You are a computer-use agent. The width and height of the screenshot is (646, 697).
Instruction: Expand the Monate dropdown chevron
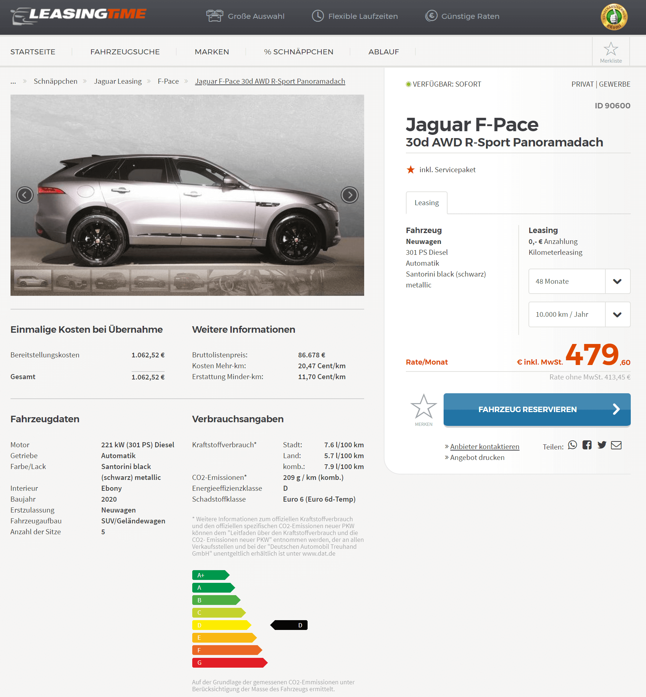pyautogui.click(x=617, y=281)
